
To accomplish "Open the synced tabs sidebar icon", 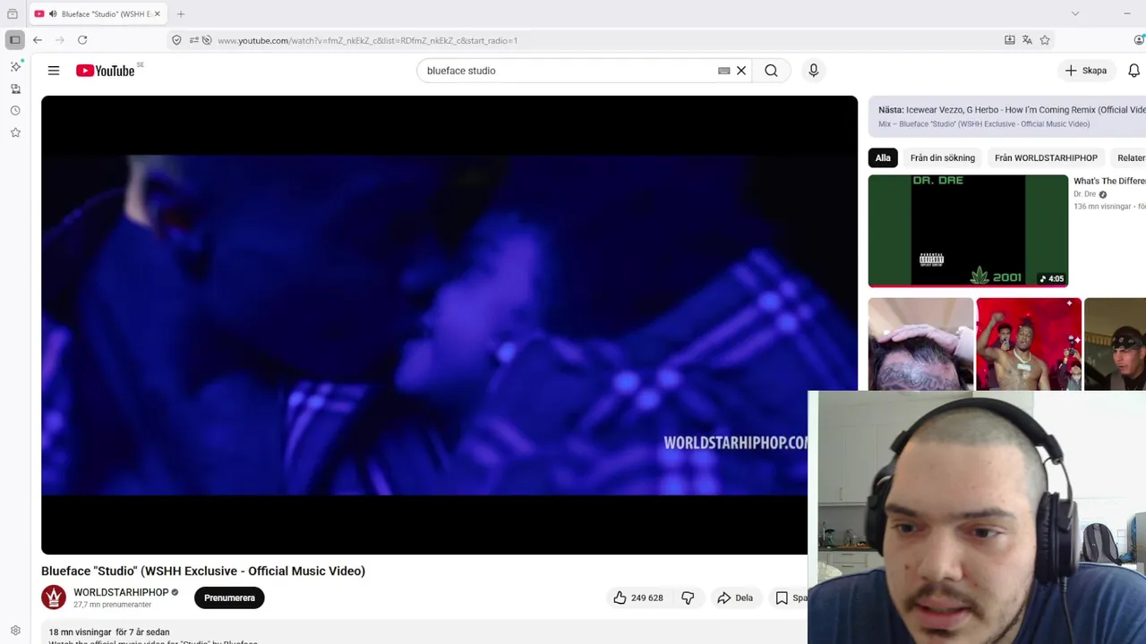I will pyautogui.click(x=15, y=89).
